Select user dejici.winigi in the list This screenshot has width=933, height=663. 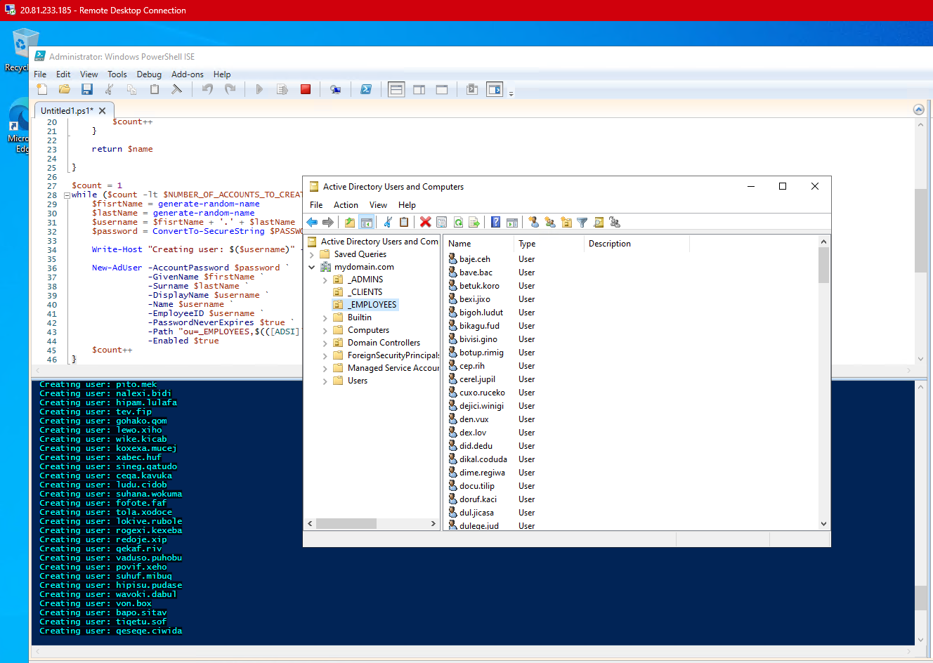coord(481,406)
